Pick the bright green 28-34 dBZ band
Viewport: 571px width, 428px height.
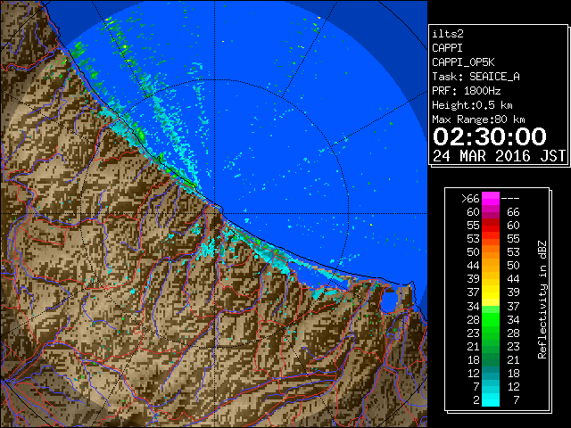pos(491,319)
